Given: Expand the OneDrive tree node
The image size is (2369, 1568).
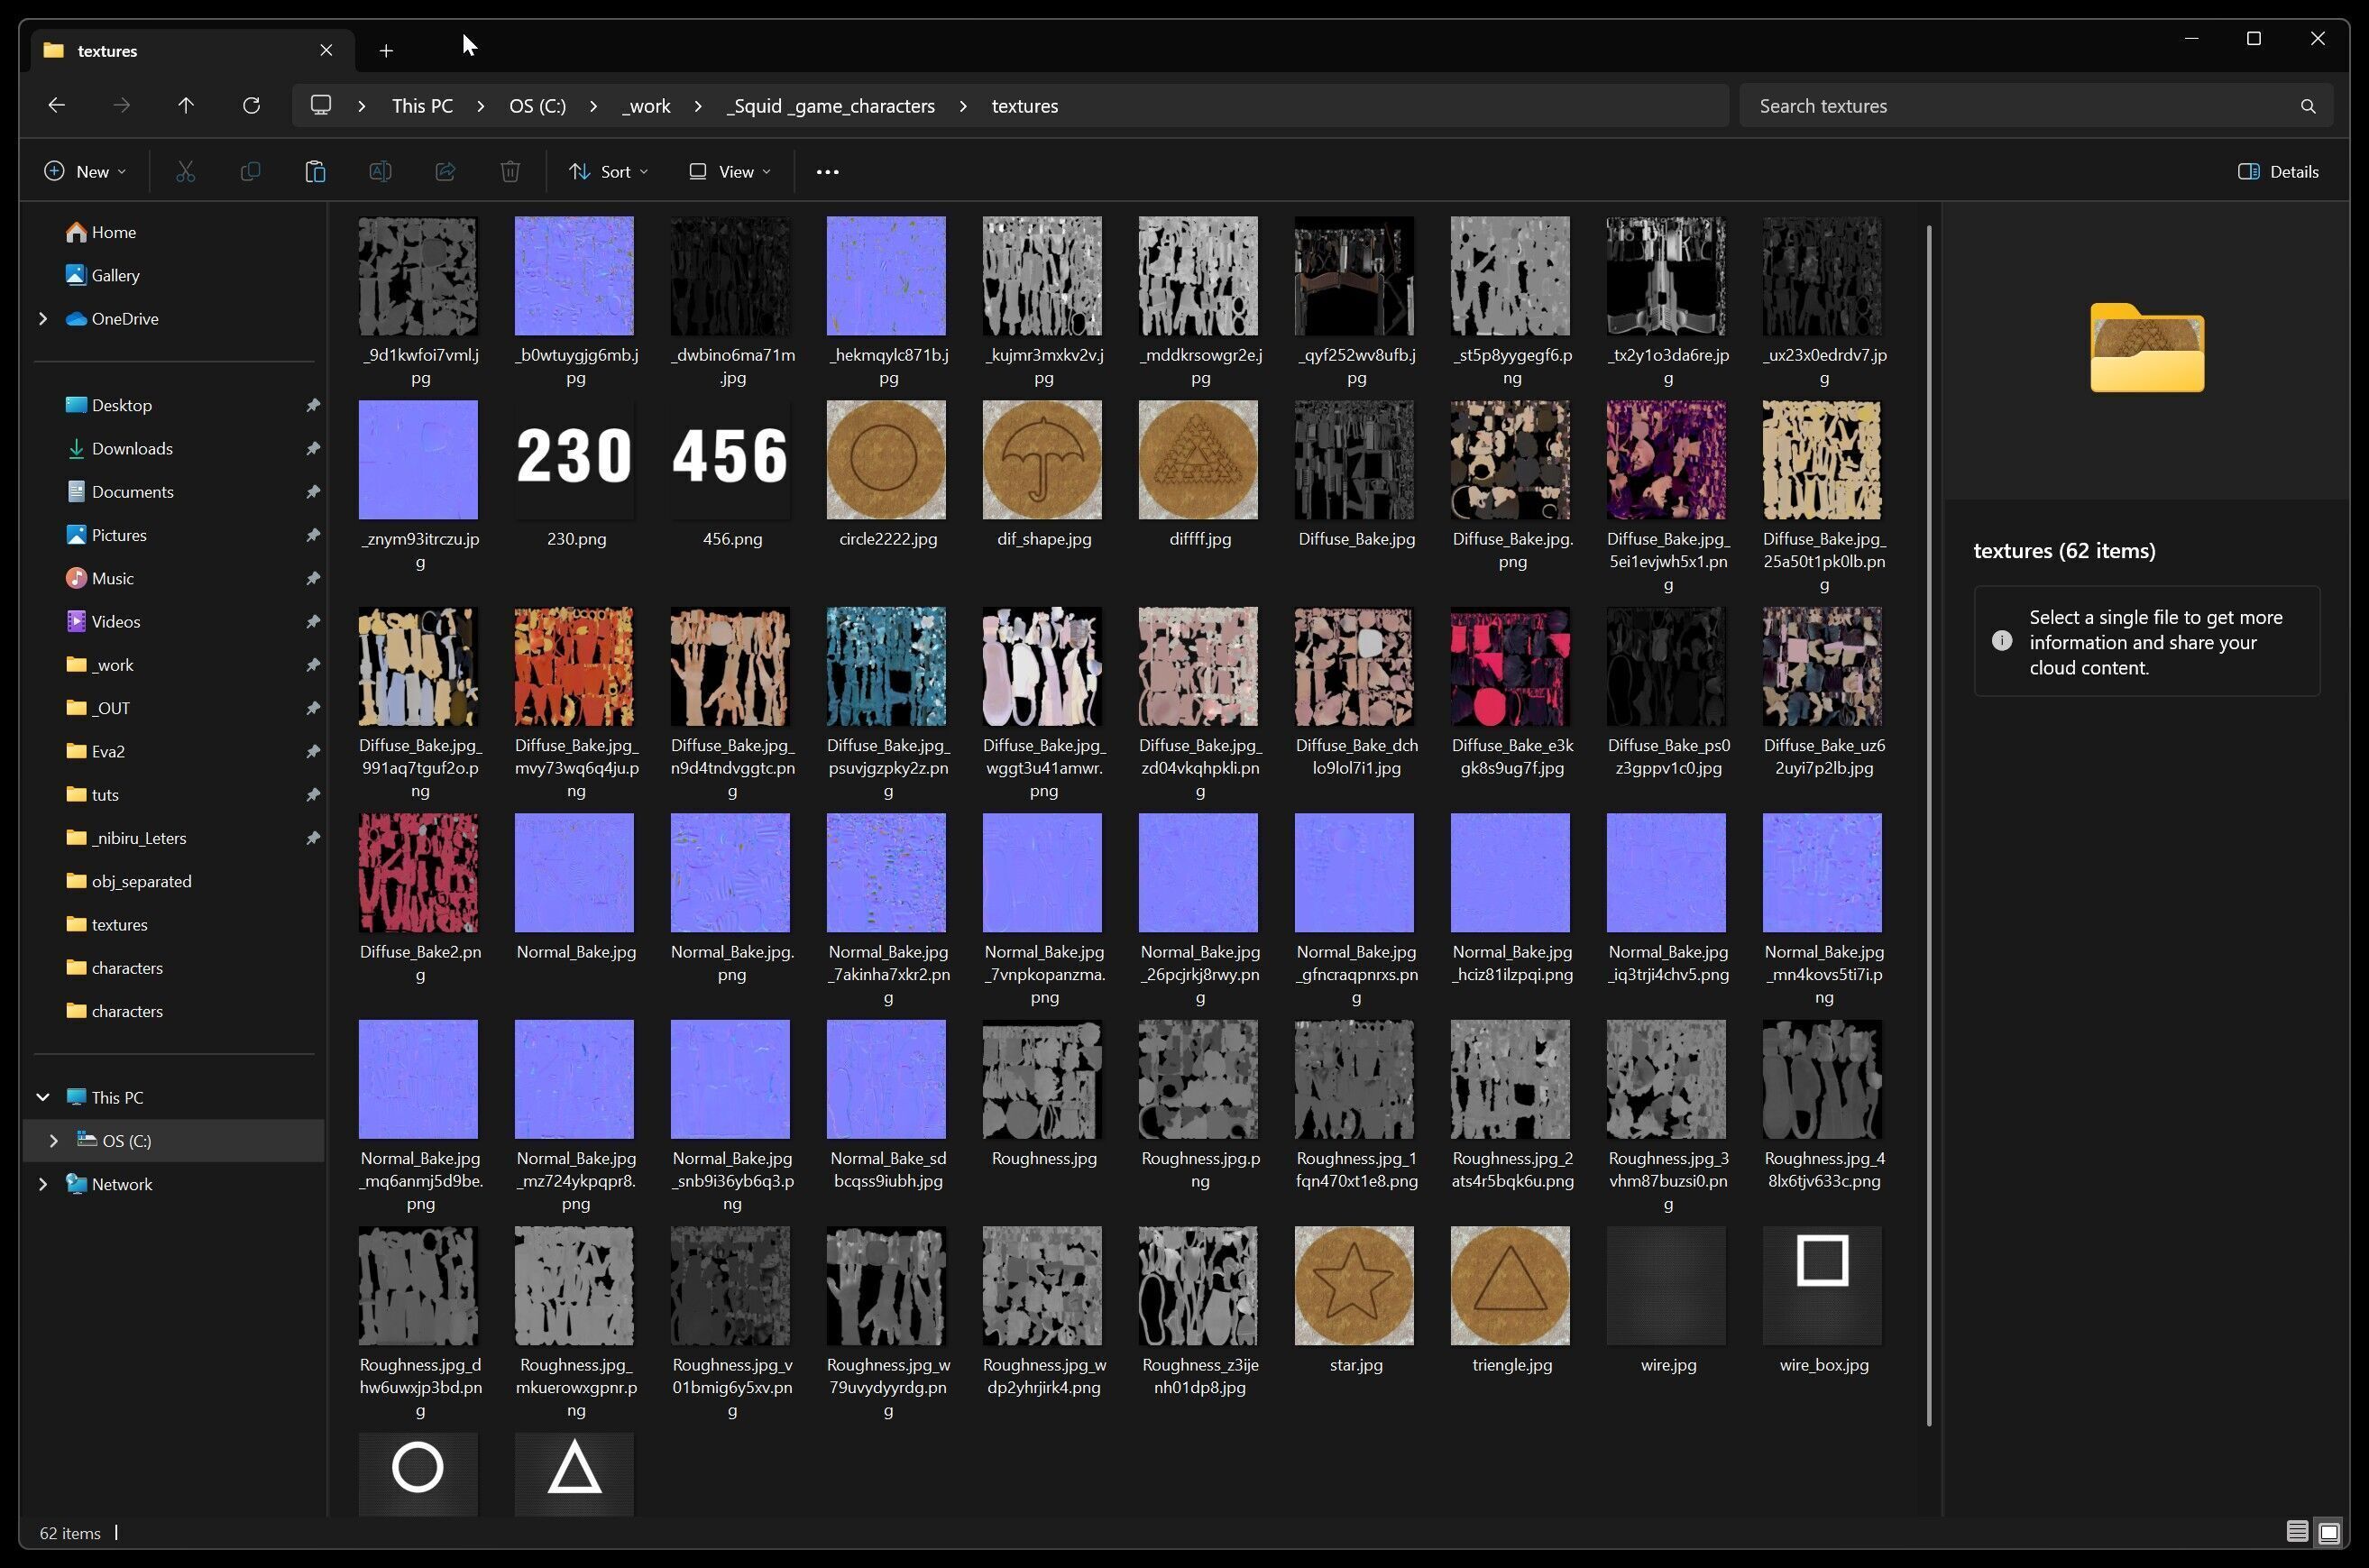Looking at the screenshot, I should point(43,319).
